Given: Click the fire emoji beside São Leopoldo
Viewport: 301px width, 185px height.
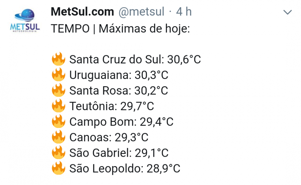Looking at the screenshot, I should coord(58,168).
